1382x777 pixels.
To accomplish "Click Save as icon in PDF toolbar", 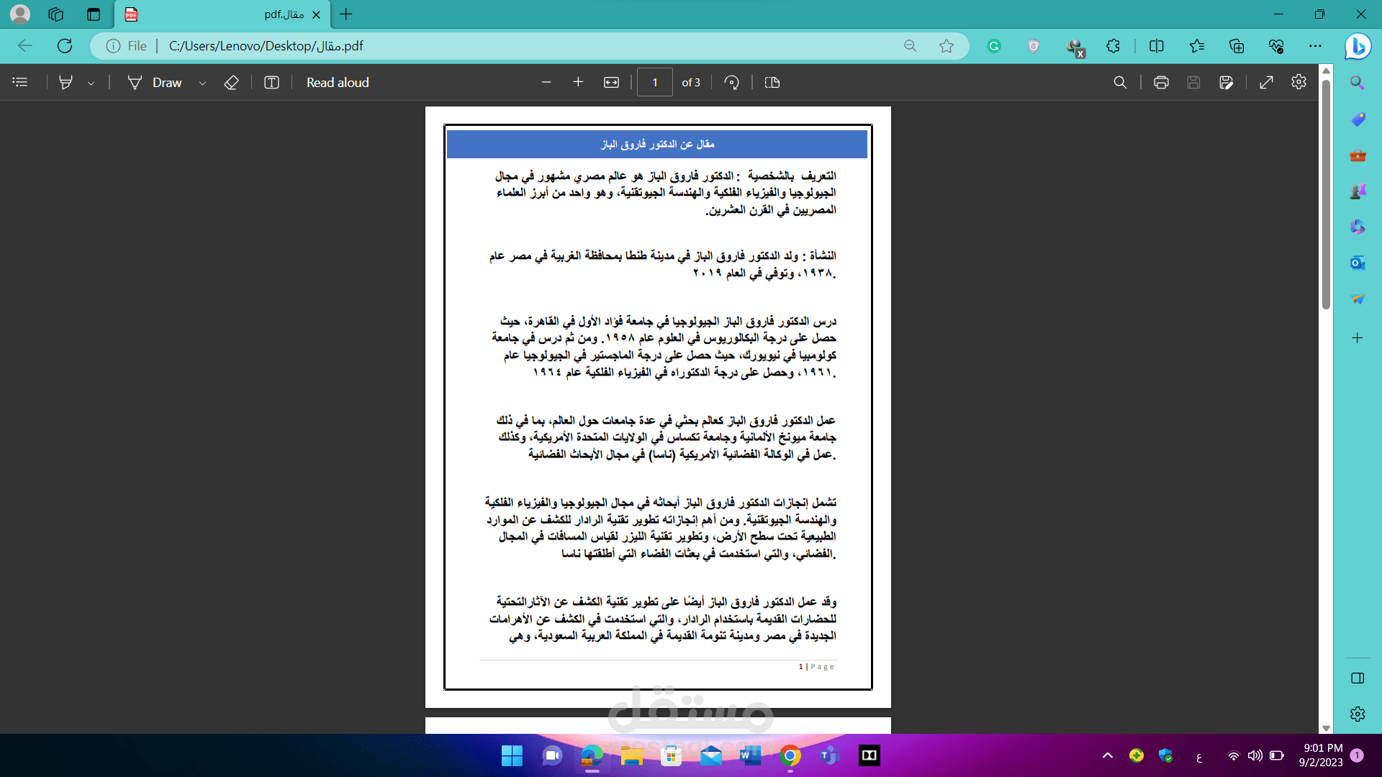I will (x=1227, y=83).
